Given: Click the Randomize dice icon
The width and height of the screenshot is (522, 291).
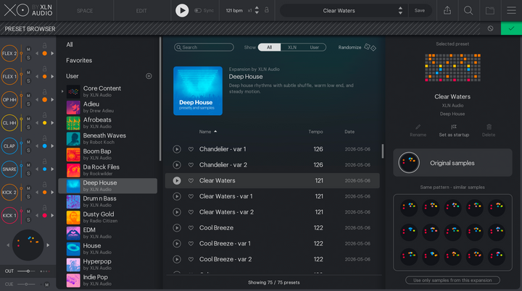Looking at the screenshot, I should (370, 47).
